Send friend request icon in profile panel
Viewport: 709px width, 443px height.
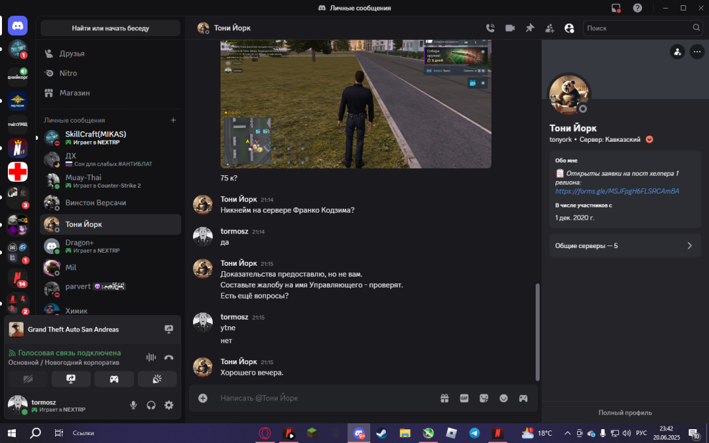pos(677,52)
